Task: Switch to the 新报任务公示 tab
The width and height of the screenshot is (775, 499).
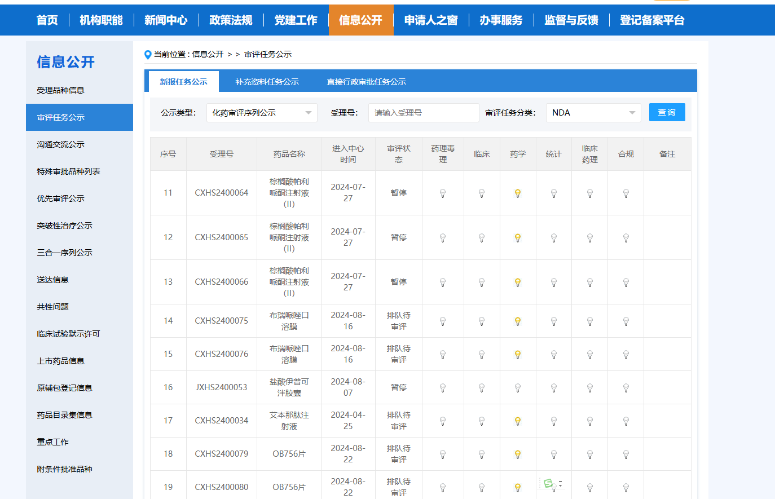Action: (183, 82)
